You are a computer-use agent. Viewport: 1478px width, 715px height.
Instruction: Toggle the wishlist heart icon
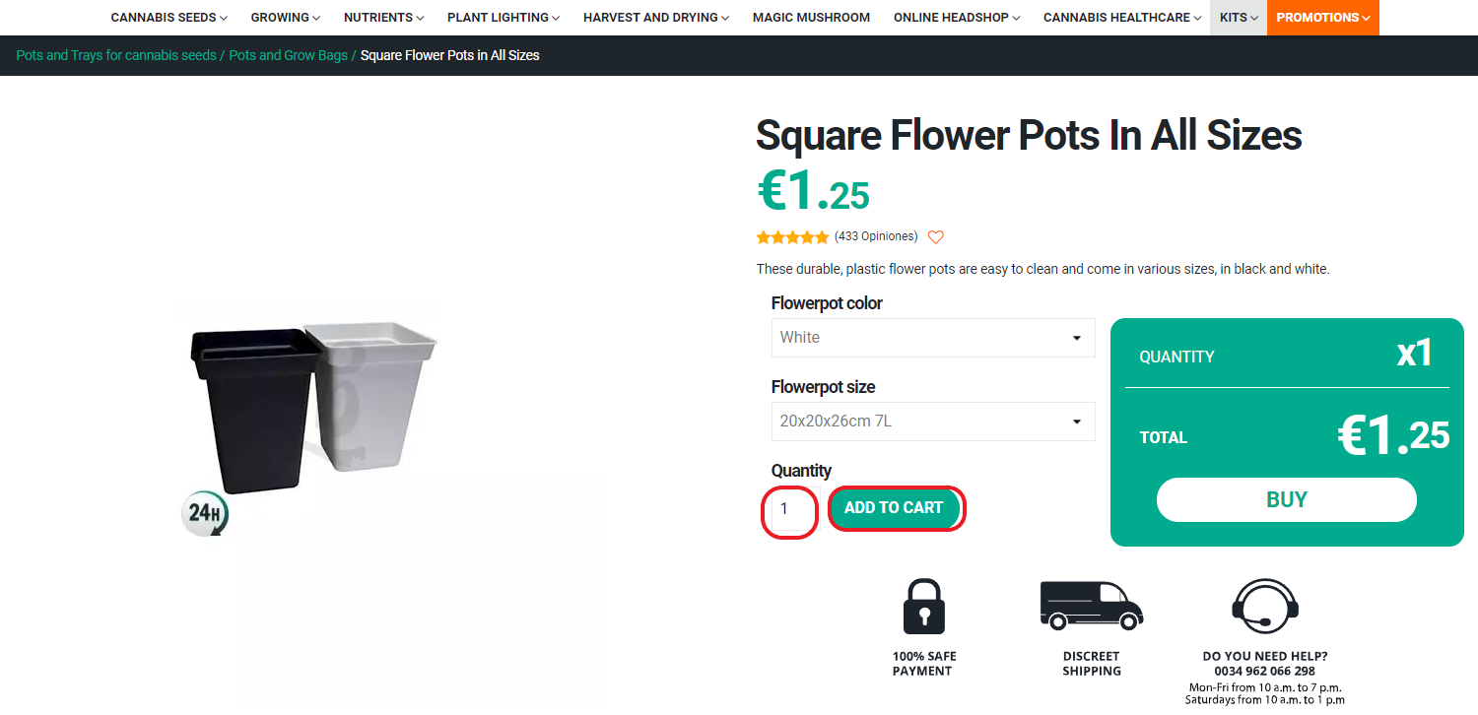tap(935, 236)
